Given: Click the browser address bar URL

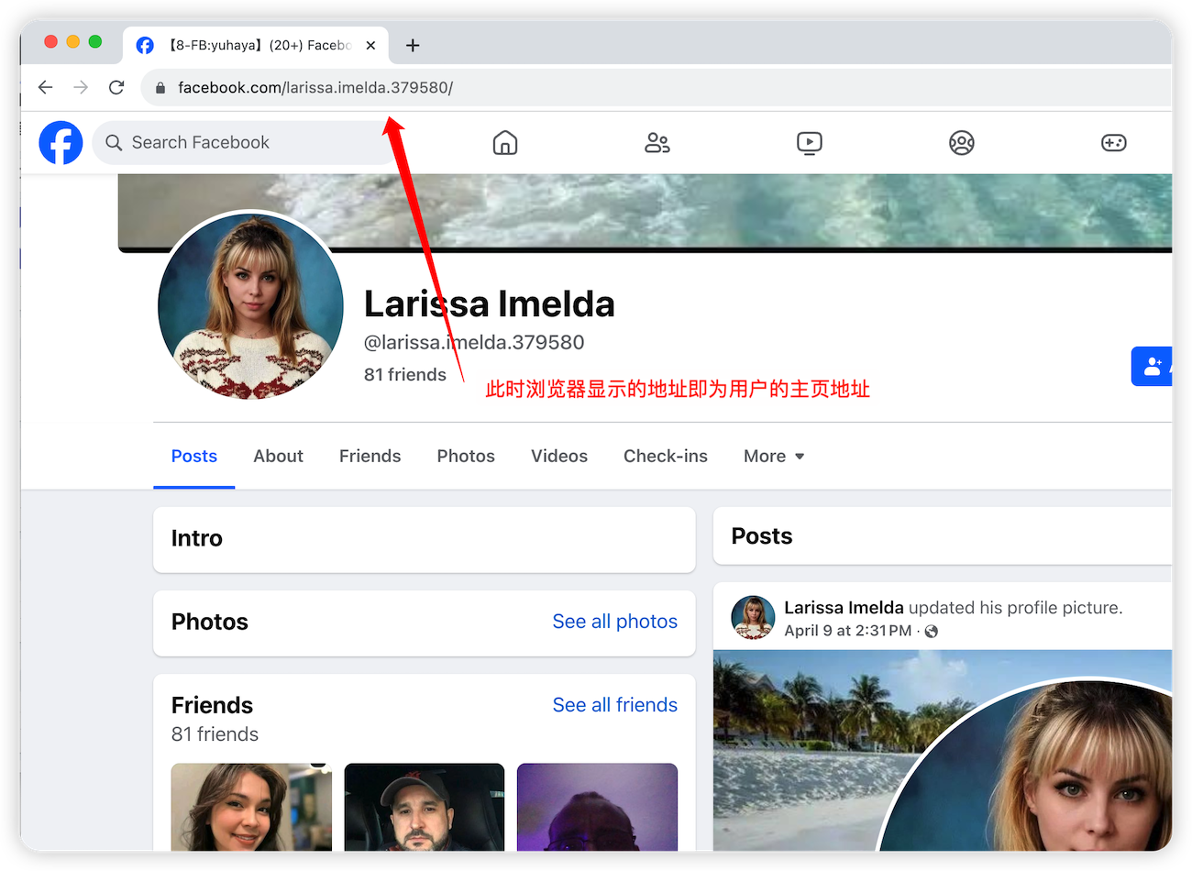Looking at the screenshot, I should [315, 88].
